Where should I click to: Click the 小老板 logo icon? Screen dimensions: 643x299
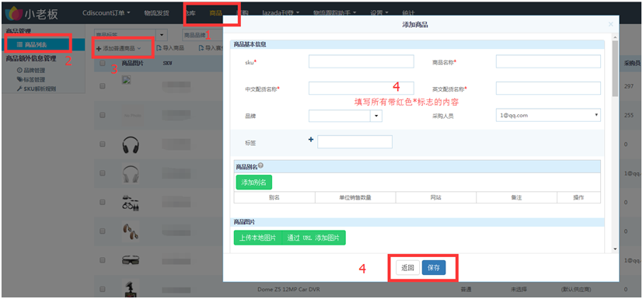coord(14,14)
